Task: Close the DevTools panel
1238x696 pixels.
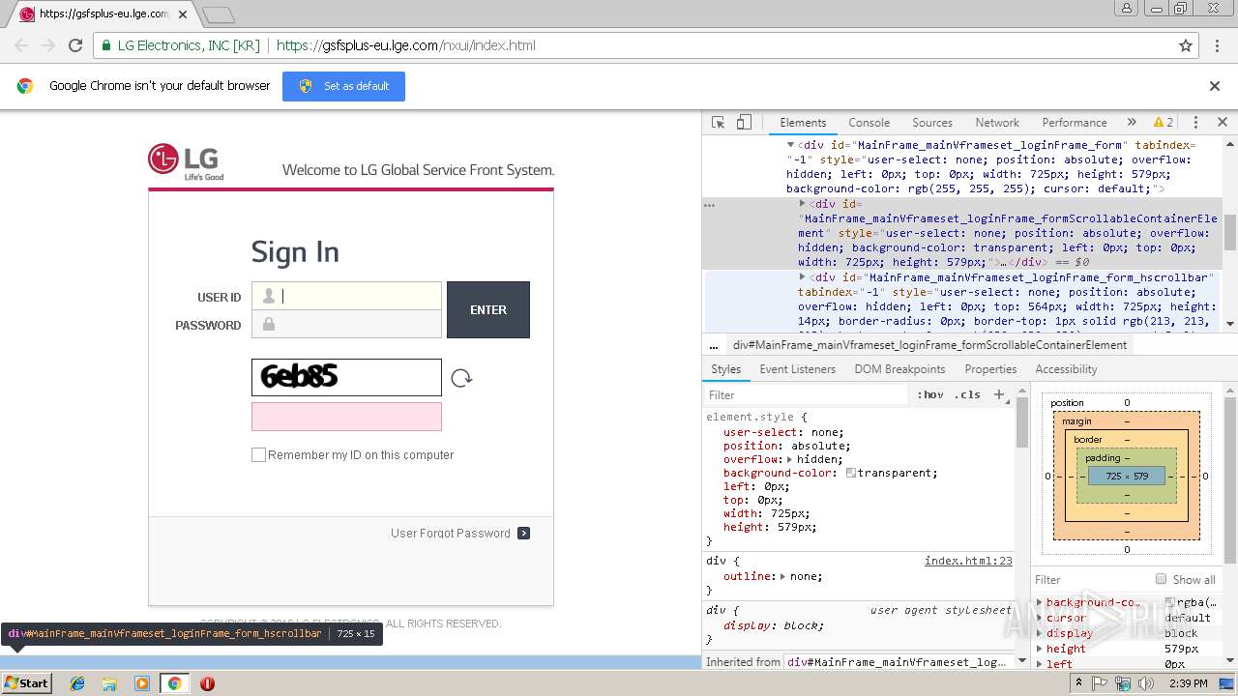Action: click(x=1222, y=123)
